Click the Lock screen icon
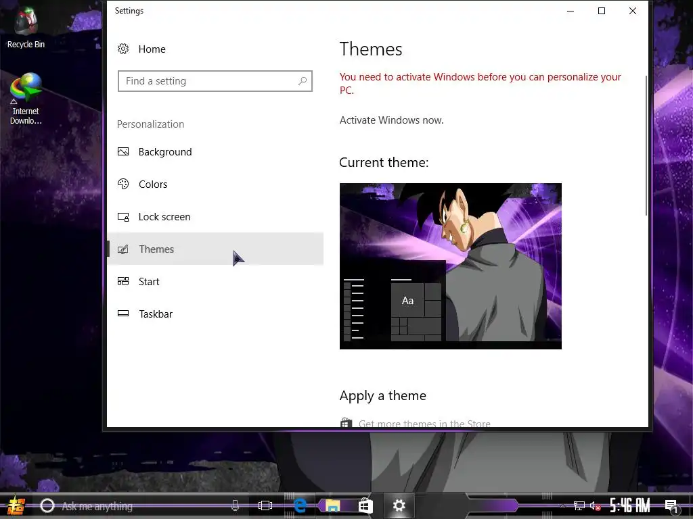The height and width of the screenshot is (519, 693). 123,217
